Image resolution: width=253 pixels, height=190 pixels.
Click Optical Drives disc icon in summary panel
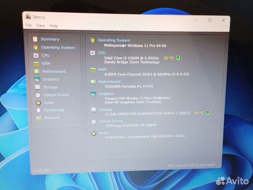93,122
